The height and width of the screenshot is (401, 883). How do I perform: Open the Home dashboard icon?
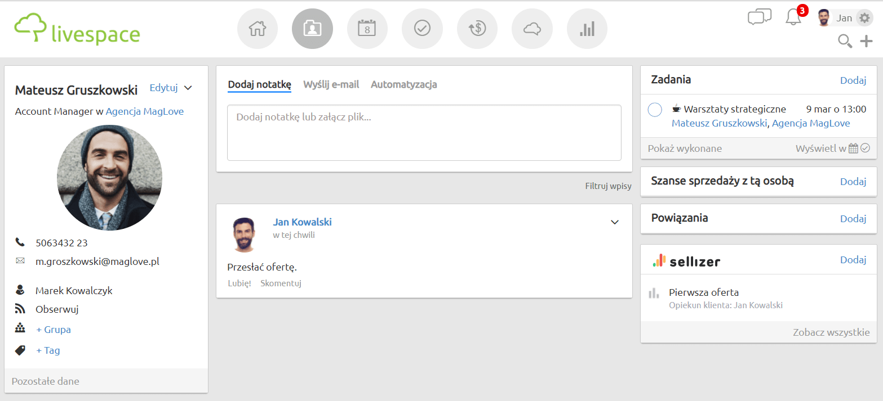point(258,29)
